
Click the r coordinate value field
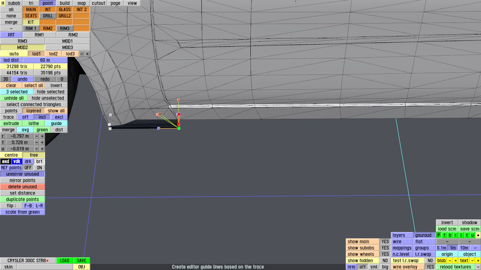20,136
